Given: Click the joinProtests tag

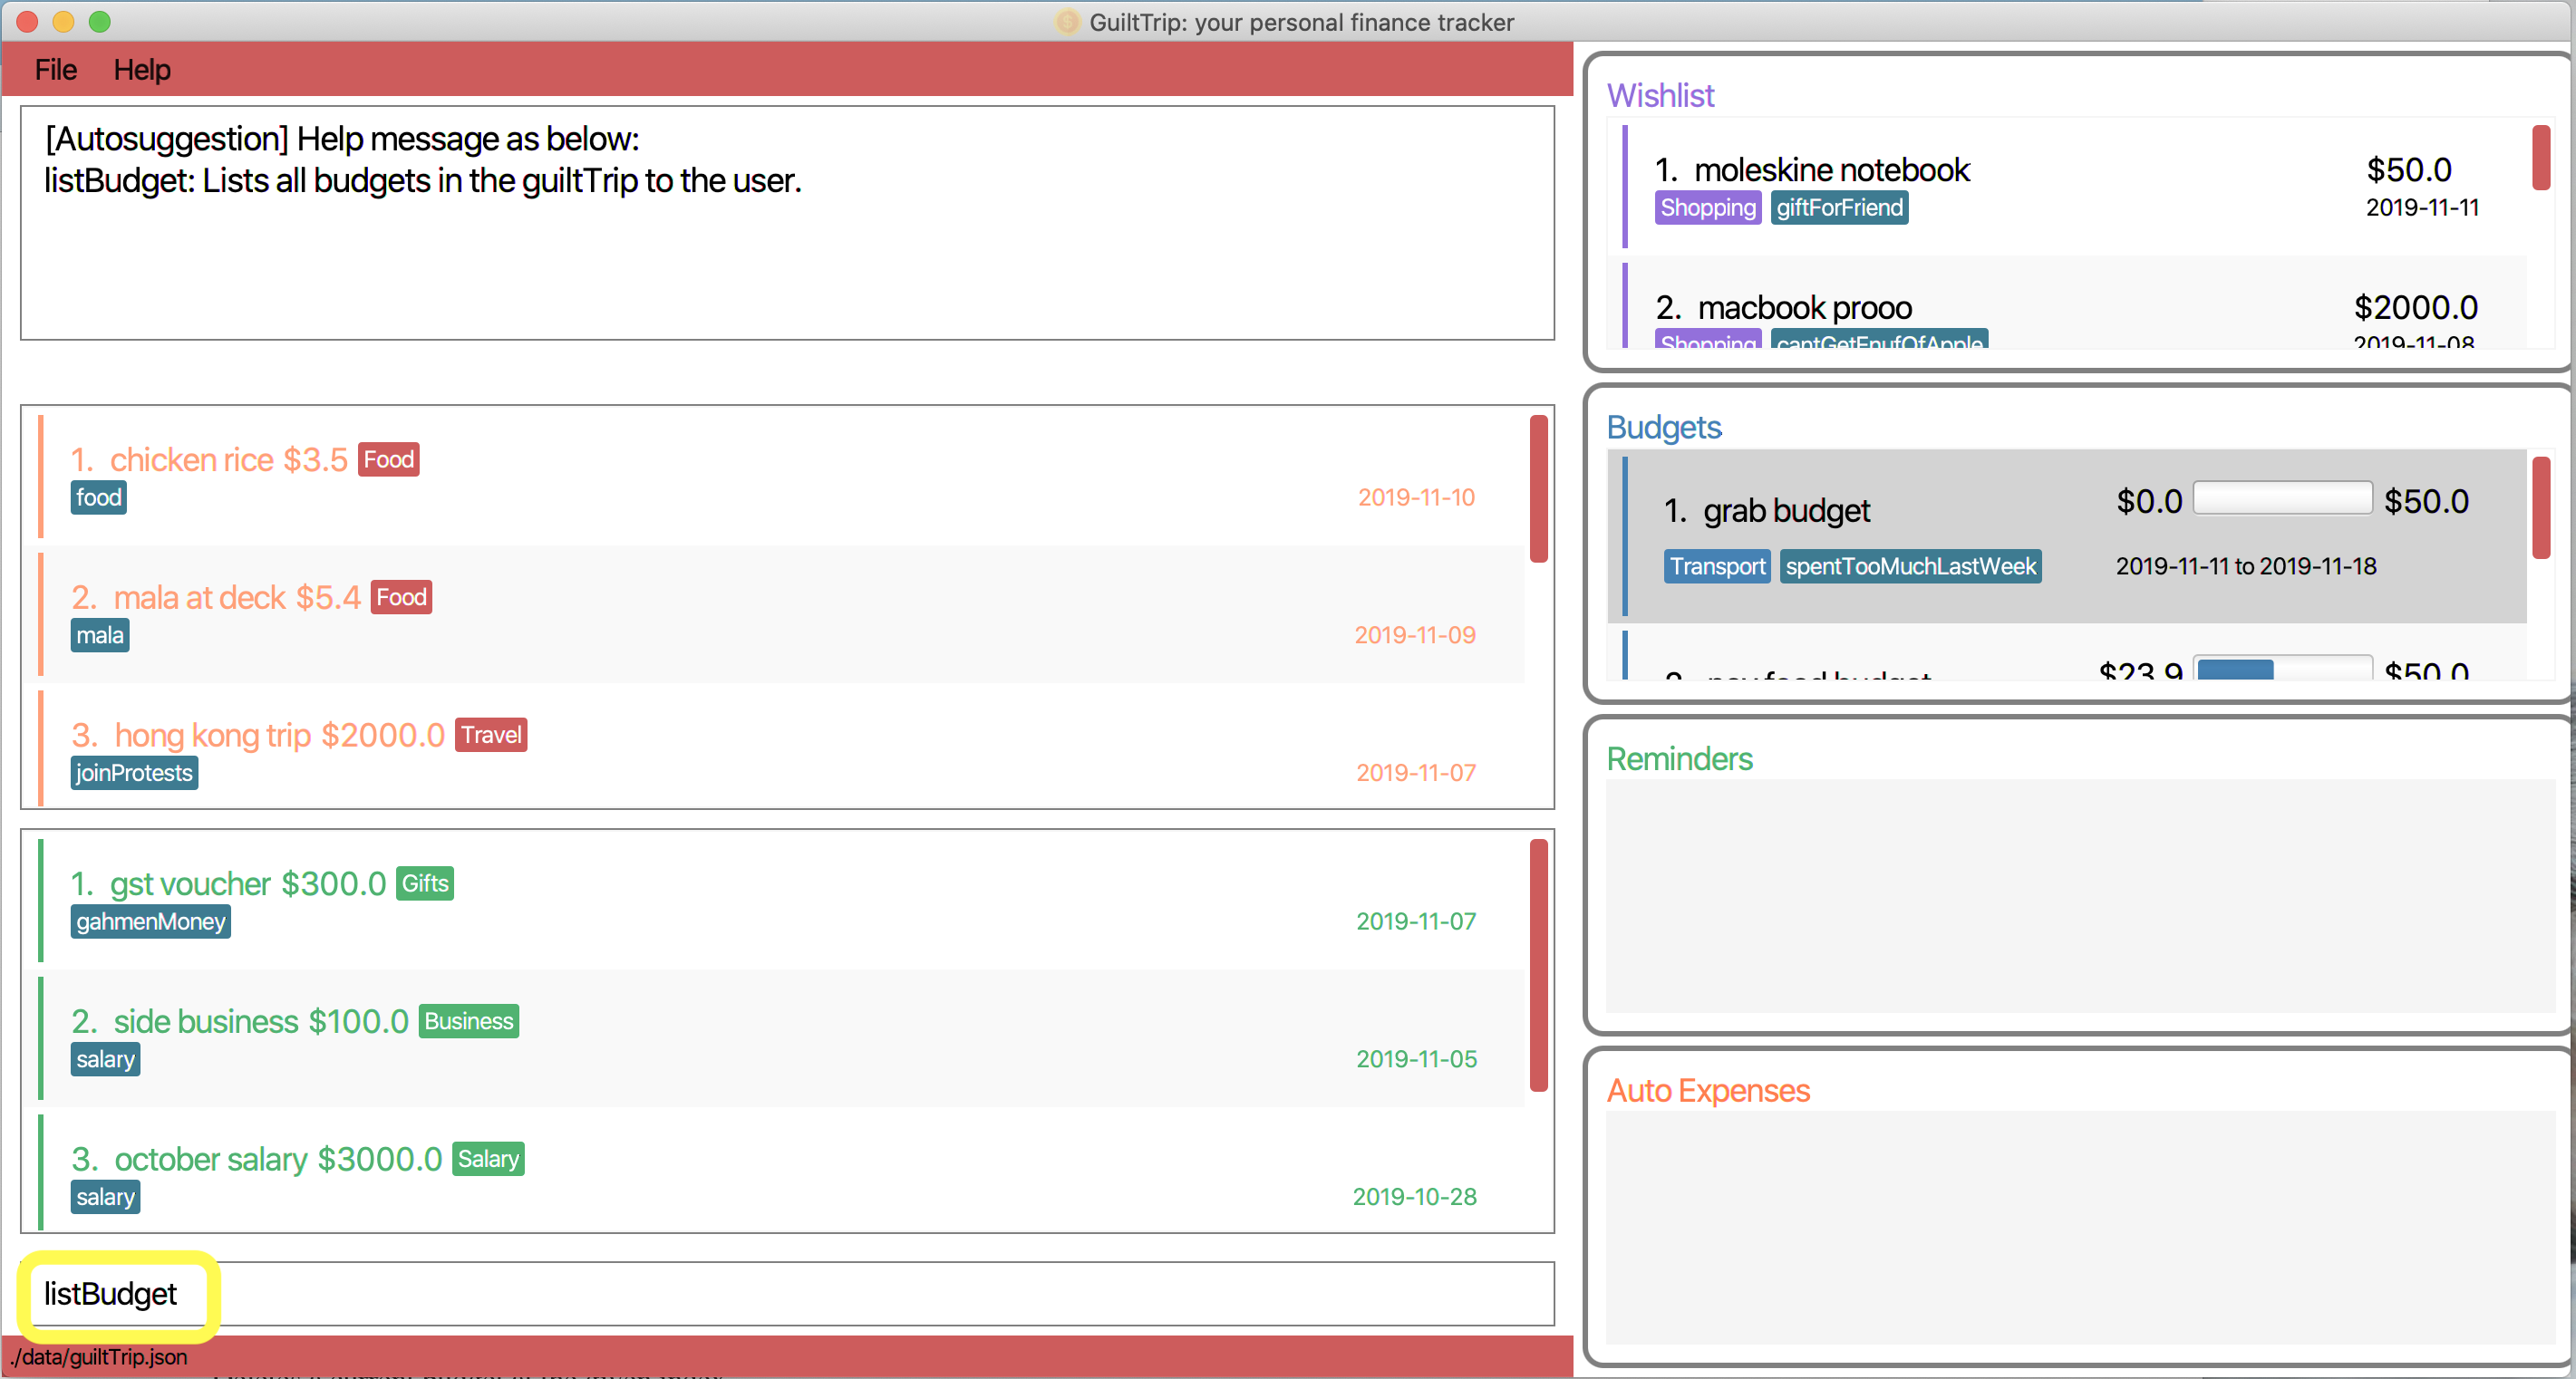Looking at the screenshot, I should [134, 774].
